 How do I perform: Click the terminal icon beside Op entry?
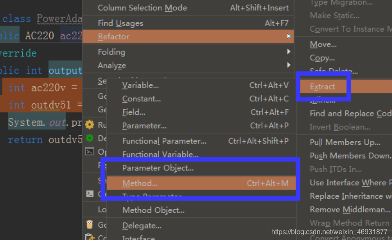click(x=89, y=152)
